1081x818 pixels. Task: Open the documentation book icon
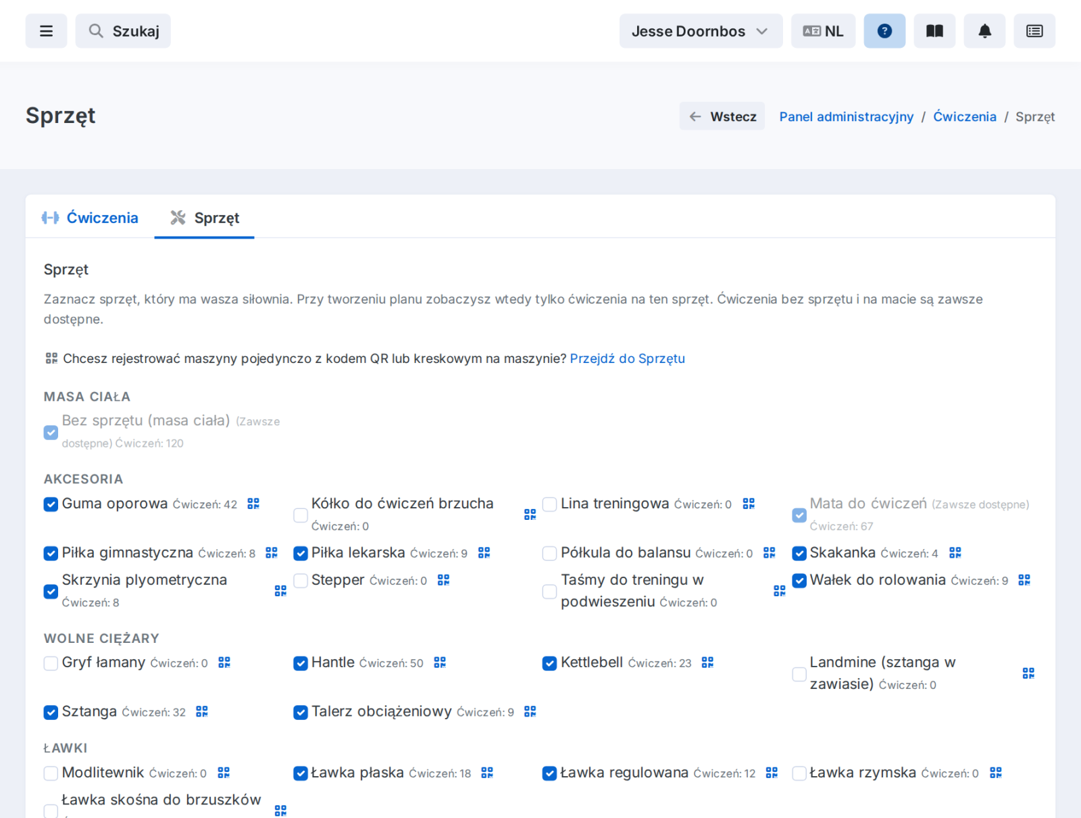pos(934,31)
